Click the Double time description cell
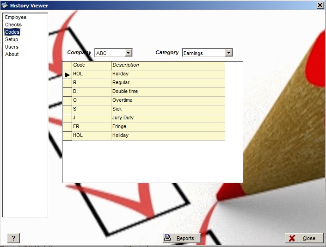 (168, 92)
